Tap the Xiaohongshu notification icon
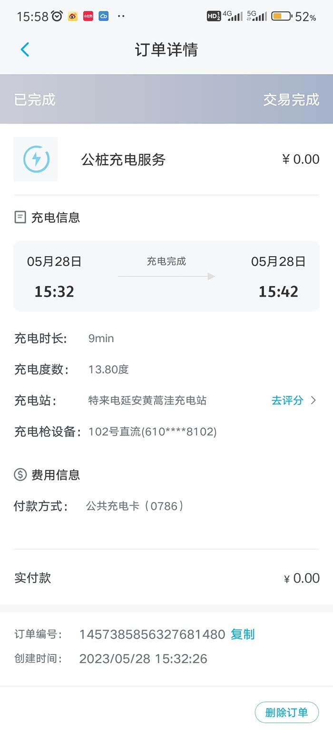 [88, 16]
